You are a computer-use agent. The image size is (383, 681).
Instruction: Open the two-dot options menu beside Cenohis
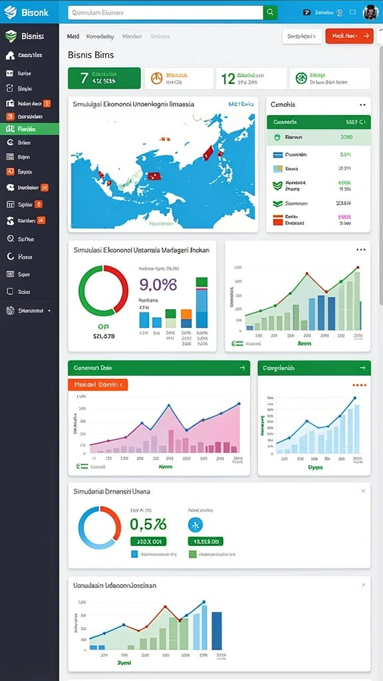[x=362, y=104]
